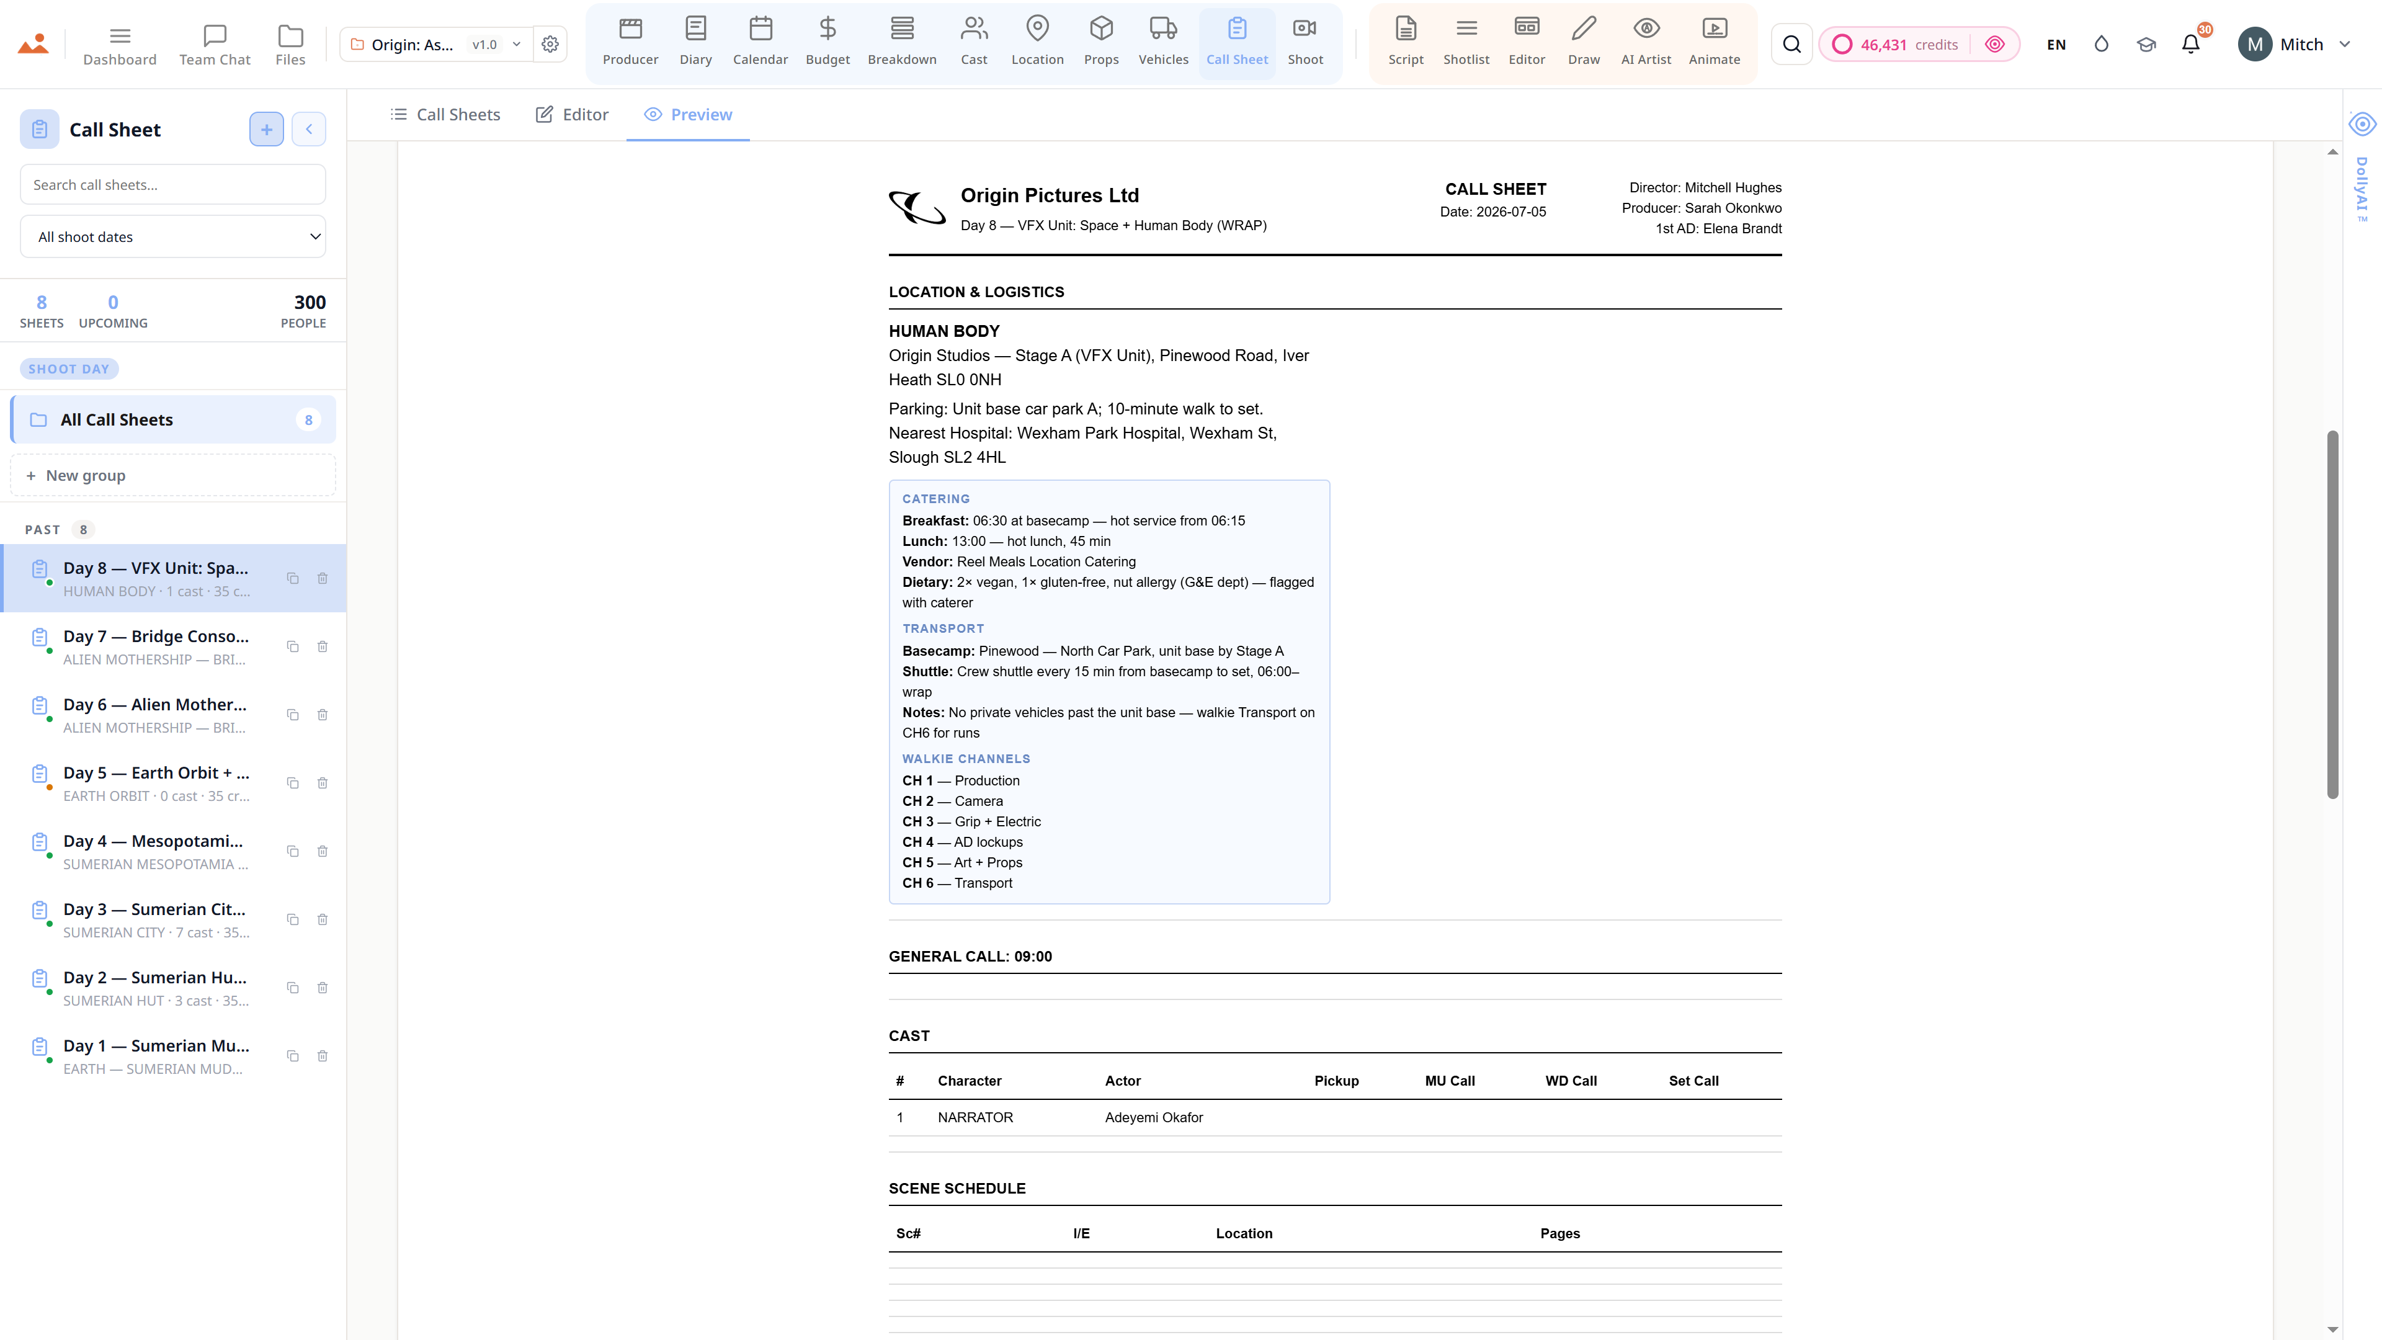Screen dimensions: 2382x1340
Task: Select the All Call Sheets folder
Action: (x=173, y=420)
